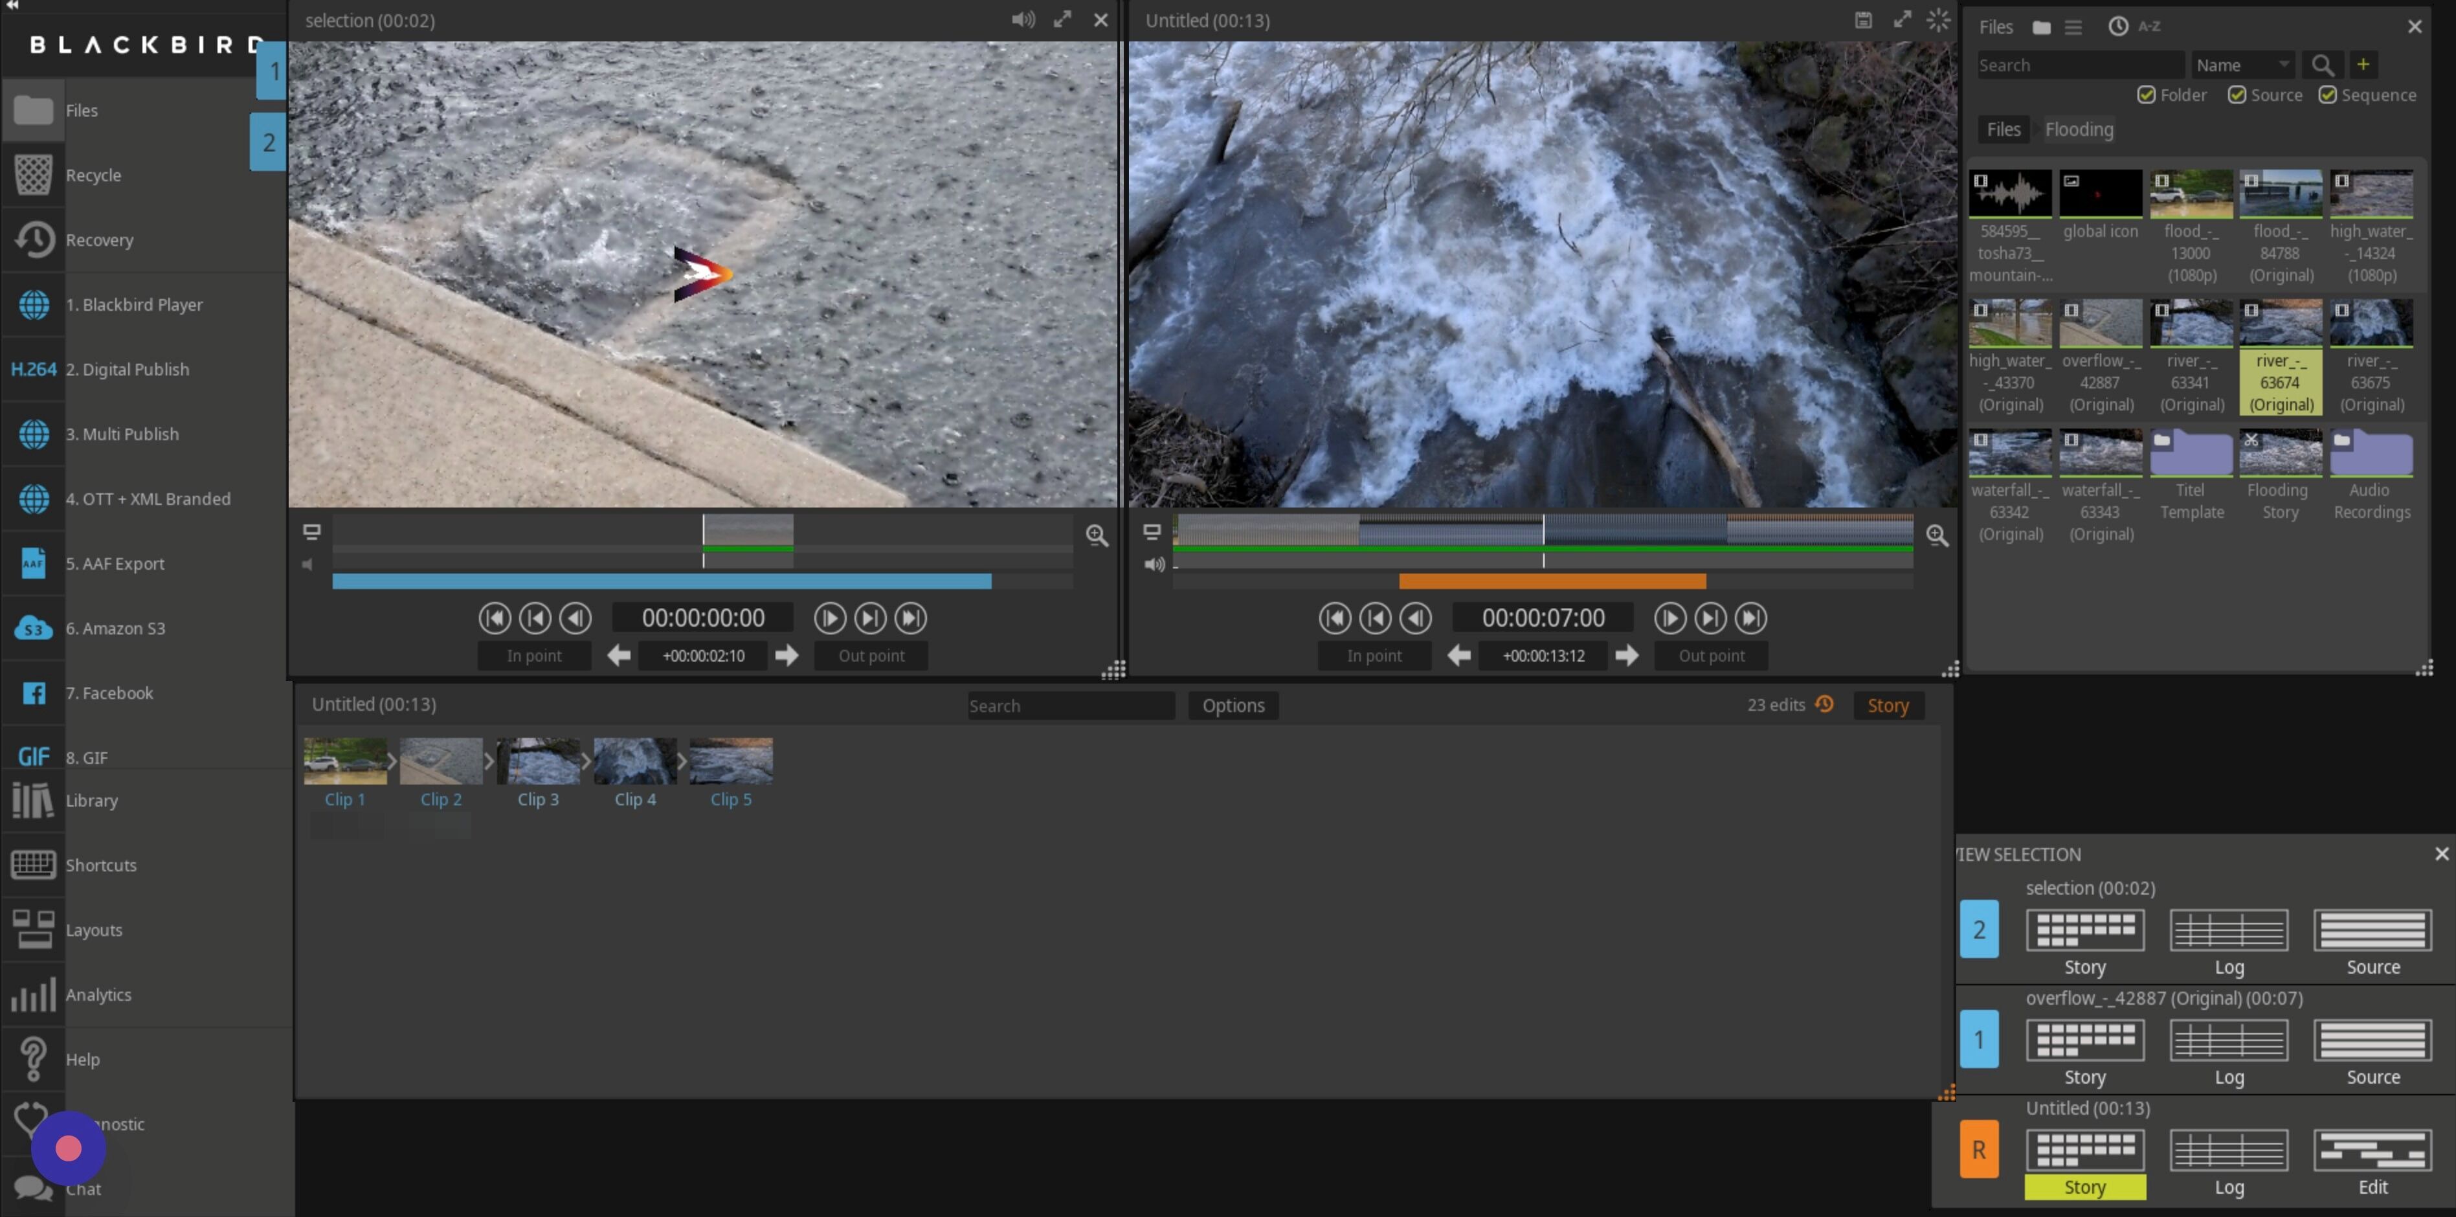Zoom the selection viewer timeline
2456x1217 pixels.
[1097, 536]
